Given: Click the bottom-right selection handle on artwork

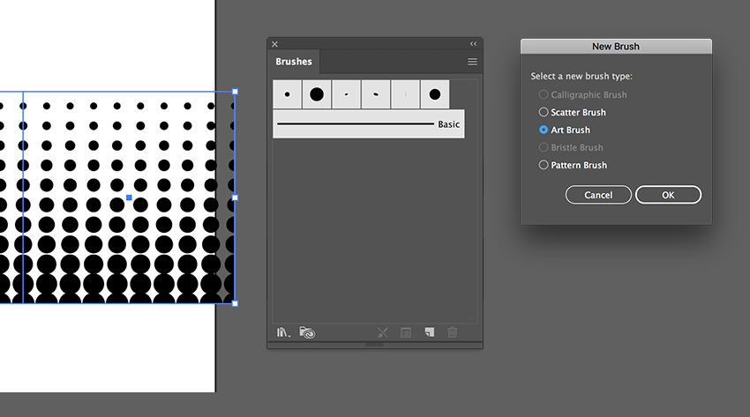Looking at the screenshot, I should [235, 303].
